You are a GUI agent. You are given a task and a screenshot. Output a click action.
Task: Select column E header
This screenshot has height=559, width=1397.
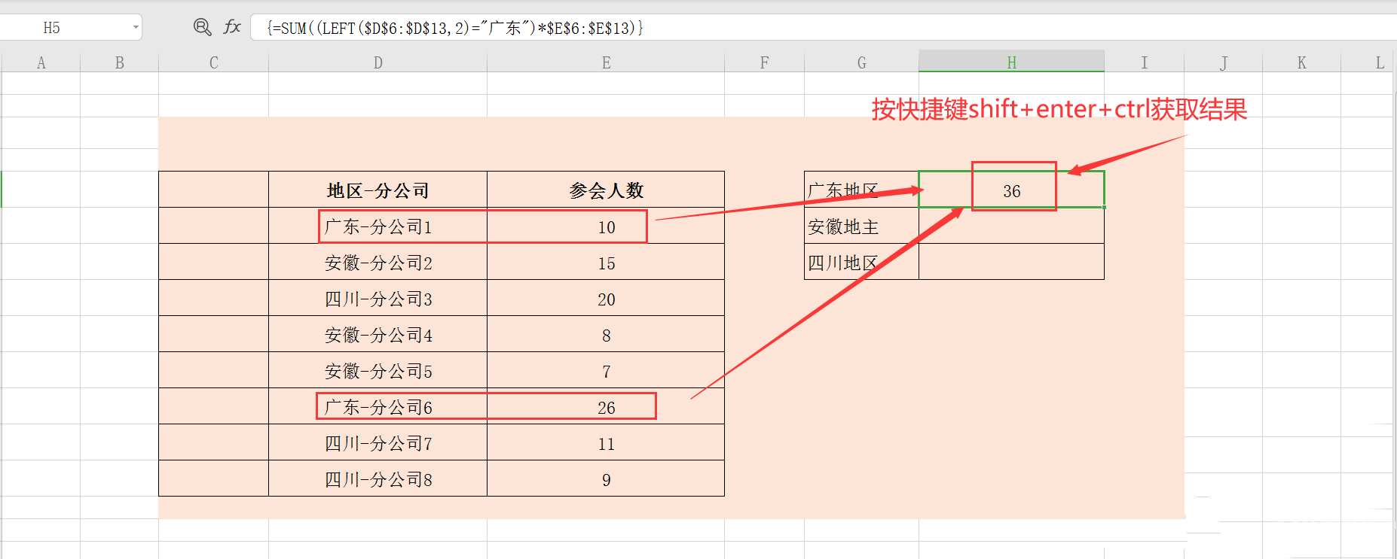click(x=606, y=63)
